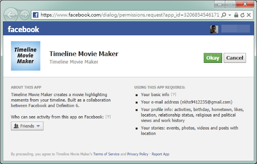This screenshot has width=257, height=164.
Task: Click the green Okay button
Action: click(x=213, y=58)
